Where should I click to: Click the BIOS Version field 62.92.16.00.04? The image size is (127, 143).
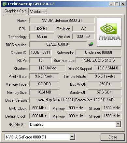(x=58, y=44)
